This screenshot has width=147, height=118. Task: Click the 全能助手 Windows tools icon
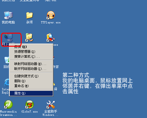pos(51,104)
